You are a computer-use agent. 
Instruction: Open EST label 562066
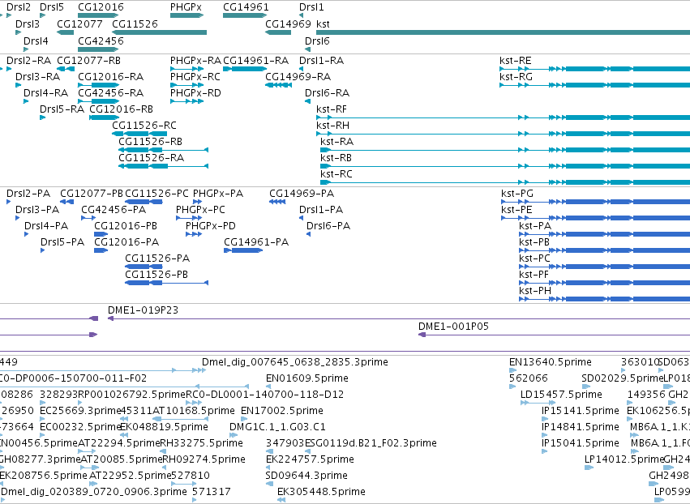click(x=529, y=378)
